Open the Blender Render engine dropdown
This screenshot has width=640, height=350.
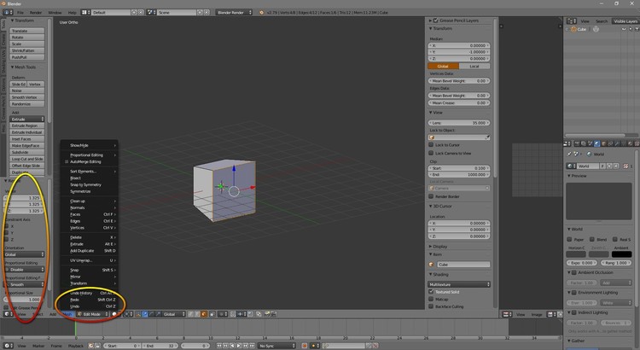click(234, 12)
